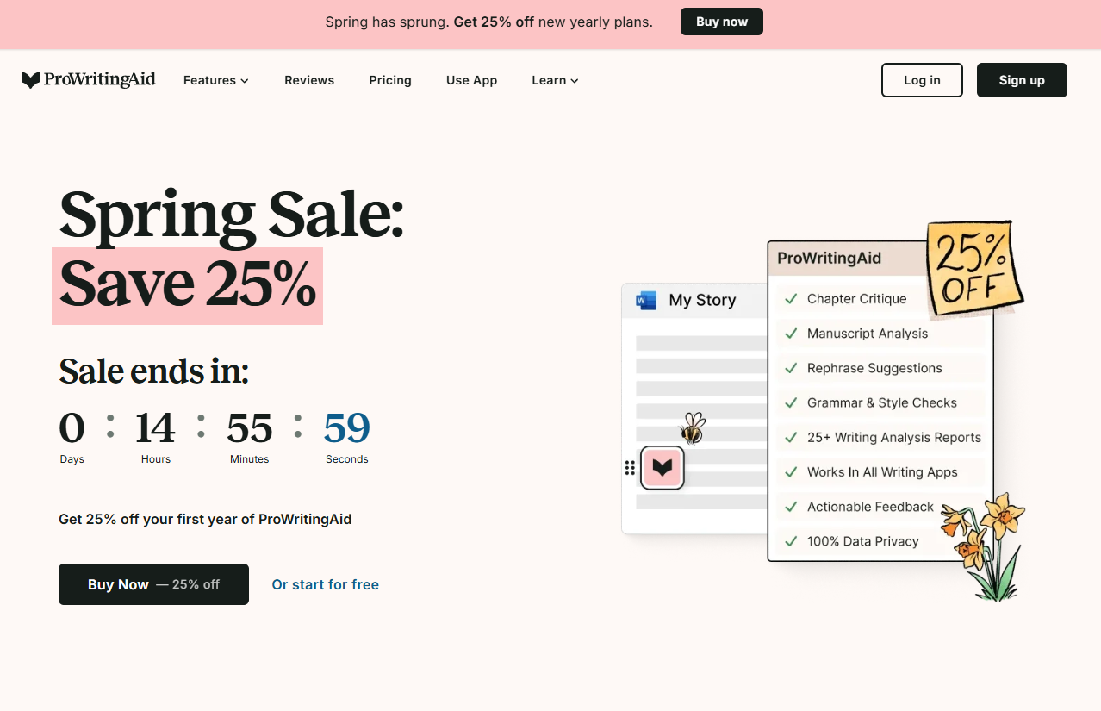
Task: Click the checkmark next to Manuscript Analysis
Action: pos(790,334)
